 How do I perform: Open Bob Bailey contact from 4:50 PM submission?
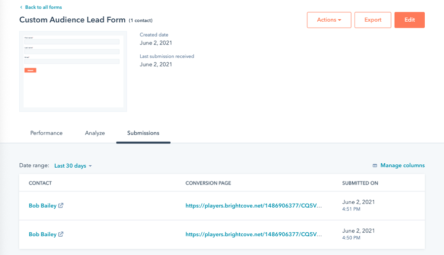pyautogui.click(x=42, y=234)
